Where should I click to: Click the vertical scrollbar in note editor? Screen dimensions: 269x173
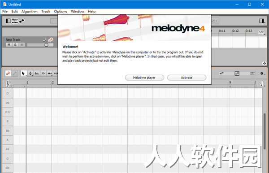(265, 132)
